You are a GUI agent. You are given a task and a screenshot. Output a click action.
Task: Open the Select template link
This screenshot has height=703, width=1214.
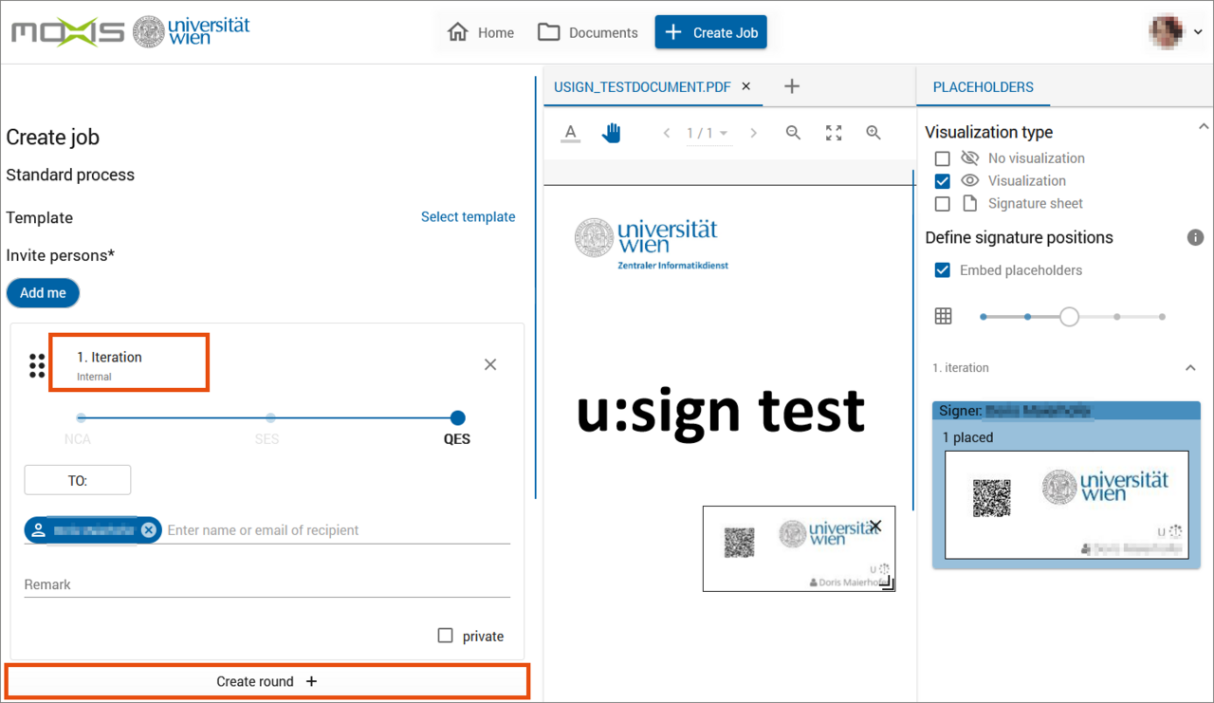click(468, 217)
